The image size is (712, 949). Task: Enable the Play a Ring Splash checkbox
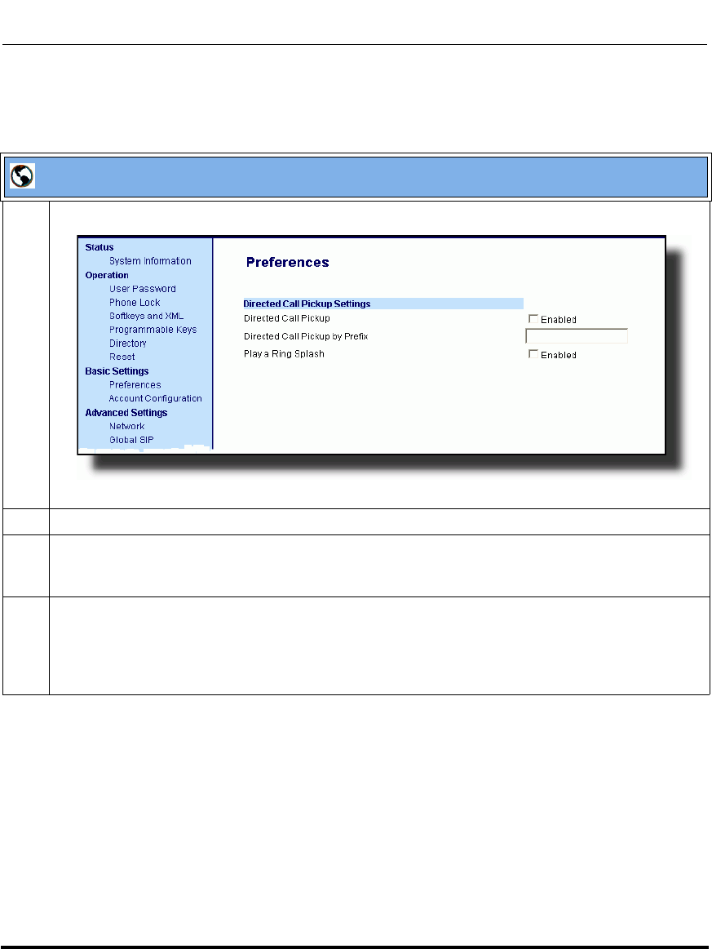[x=533, y=353]
